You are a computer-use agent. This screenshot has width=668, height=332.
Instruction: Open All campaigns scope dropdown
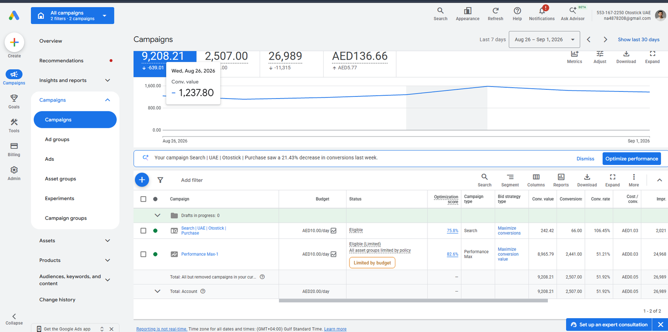[x=72, y=15]
